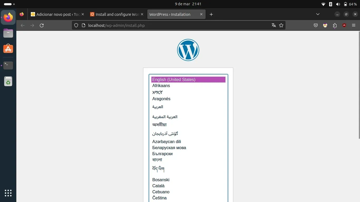This screenshot has width=360, height=202.
Task: Choose Català in the language list
Action: click(x=158, y=186)
